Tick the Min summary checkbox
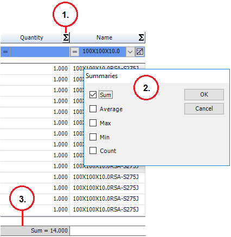This screenshot has height=237, width=231. pyautogui.click(x=93, y=137)
